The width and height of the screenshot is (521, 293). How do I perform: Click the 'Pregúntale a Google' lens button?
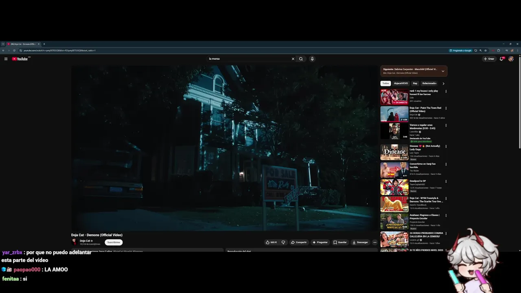pos(460,50)
